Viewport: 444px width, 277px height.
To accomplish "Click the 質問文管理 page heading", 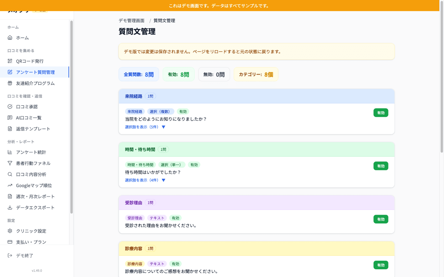I will 137,31.
